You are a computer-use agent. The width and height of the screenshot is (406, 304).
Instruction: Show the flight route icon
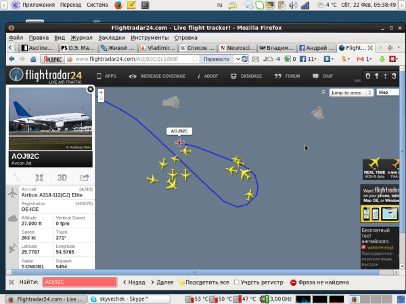point(16,178)
